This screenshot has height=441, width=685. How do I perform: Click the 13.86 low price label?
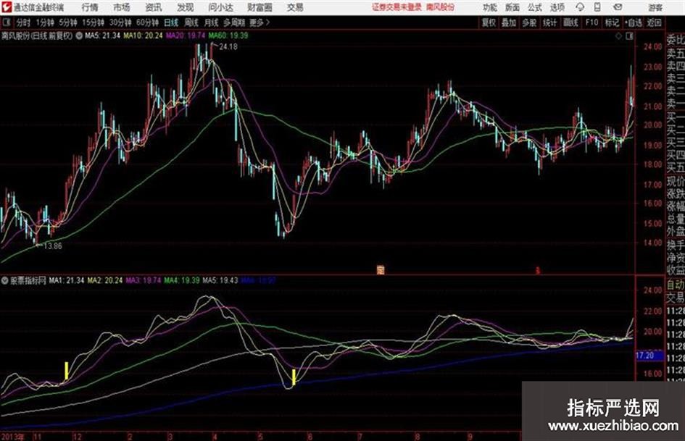click(x=53, y=245)
